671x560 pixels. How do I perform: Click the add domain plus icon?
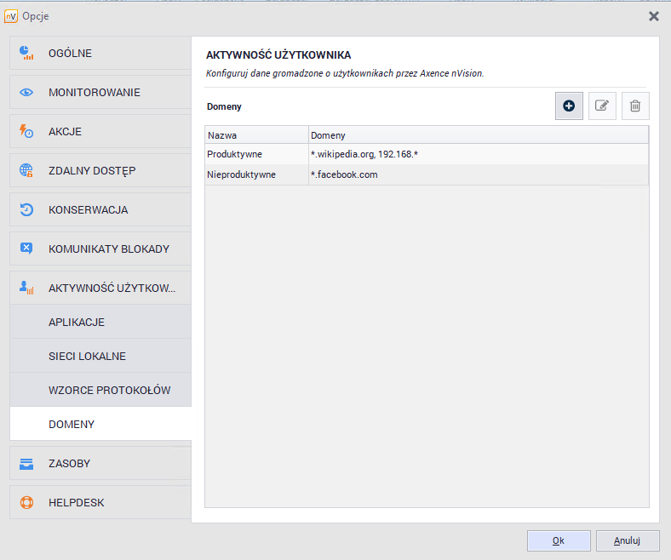pos(569,106)
